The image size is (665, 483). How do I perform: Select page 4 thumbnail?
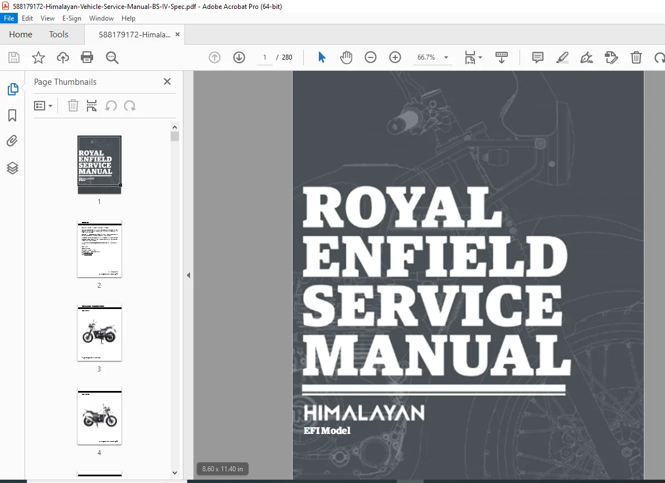click(99, 416)
